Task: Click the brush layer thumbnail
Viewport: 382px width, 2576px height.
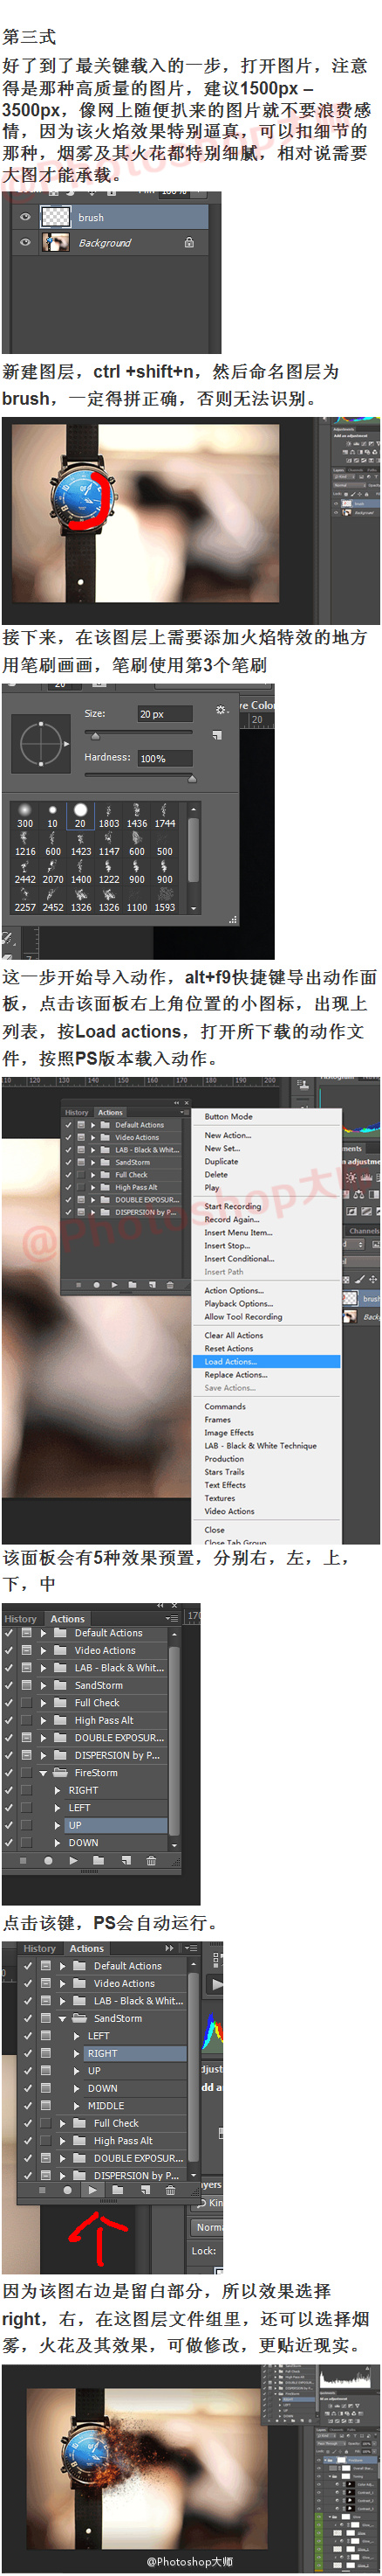Action: 55,217
